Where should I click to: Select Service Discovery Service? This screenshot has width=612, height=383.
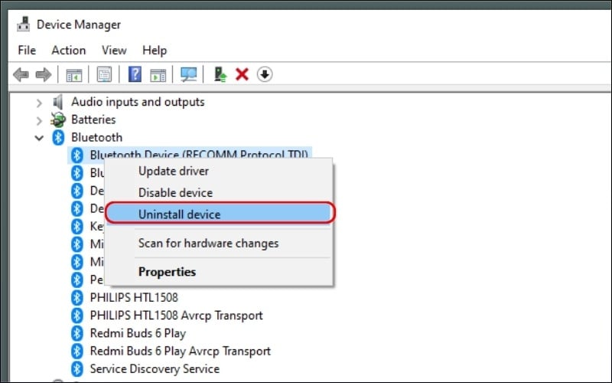click(155, 368)
